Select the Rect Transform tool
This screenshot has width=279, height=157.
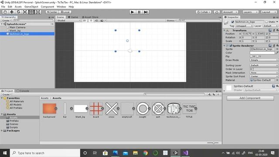click(31, 12)
